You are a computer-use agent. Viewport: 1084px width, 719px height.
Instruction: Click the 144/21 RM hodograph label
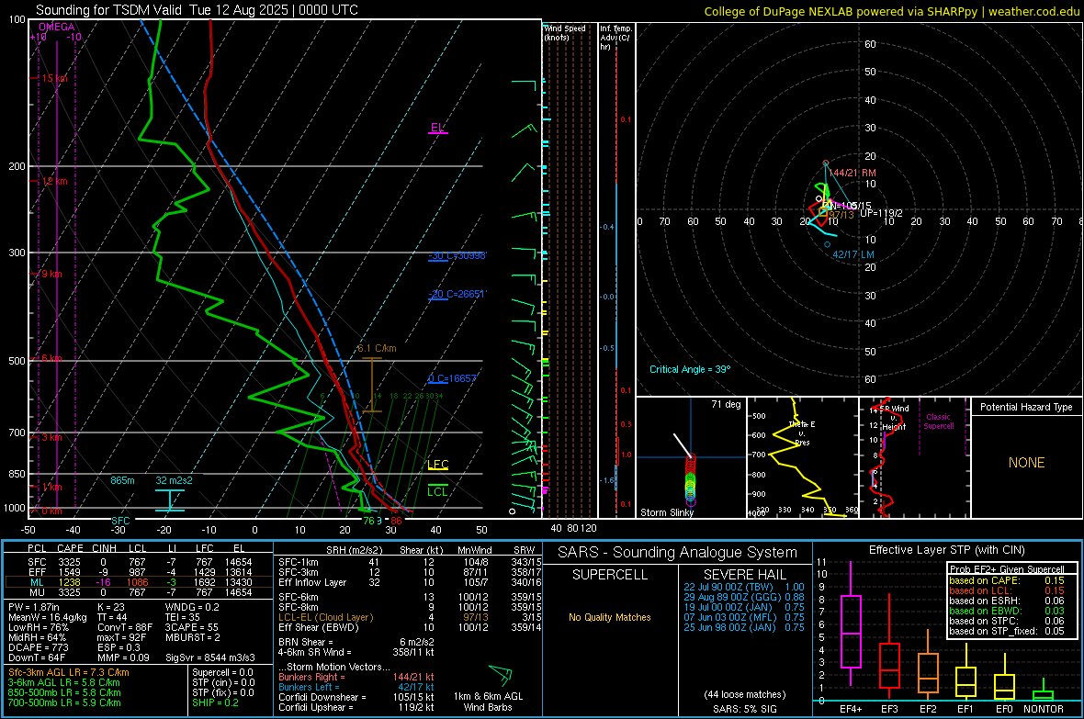pyautogui.click(x=852, y=173)
